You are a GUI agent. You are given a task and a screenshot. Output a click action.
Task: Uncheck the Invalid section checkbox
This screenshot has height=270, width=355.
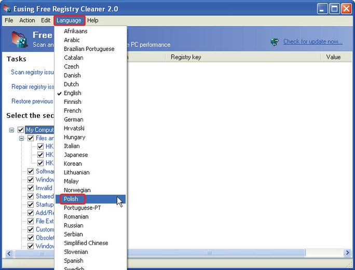(31, 188)
